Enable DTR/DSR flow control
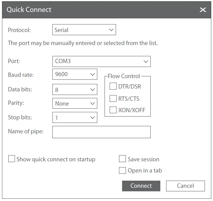213x201 pixels. (113, 86)
